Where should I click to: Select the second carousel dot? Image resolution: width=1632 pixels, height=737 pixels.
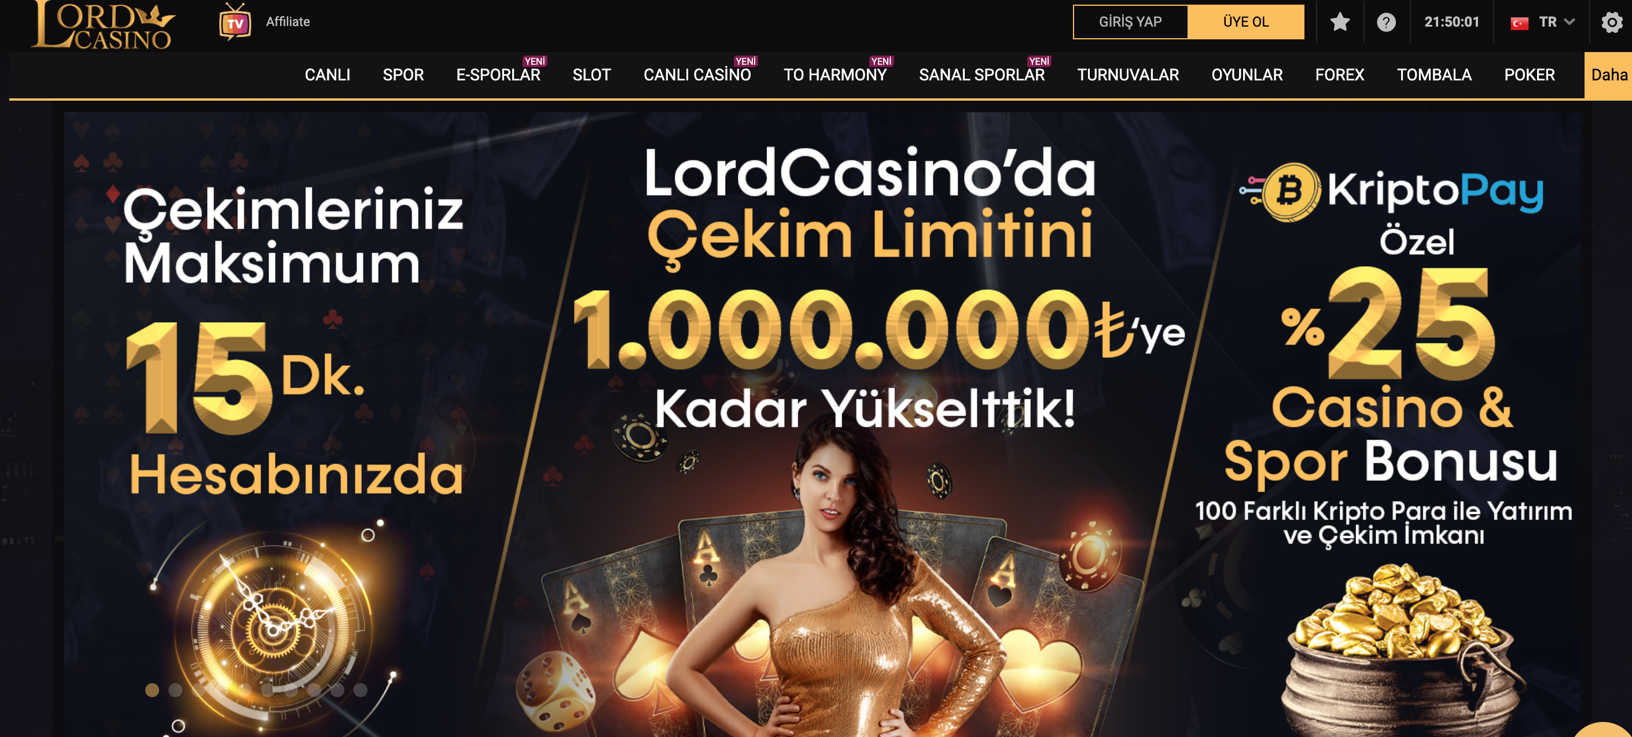pos(175,690)
